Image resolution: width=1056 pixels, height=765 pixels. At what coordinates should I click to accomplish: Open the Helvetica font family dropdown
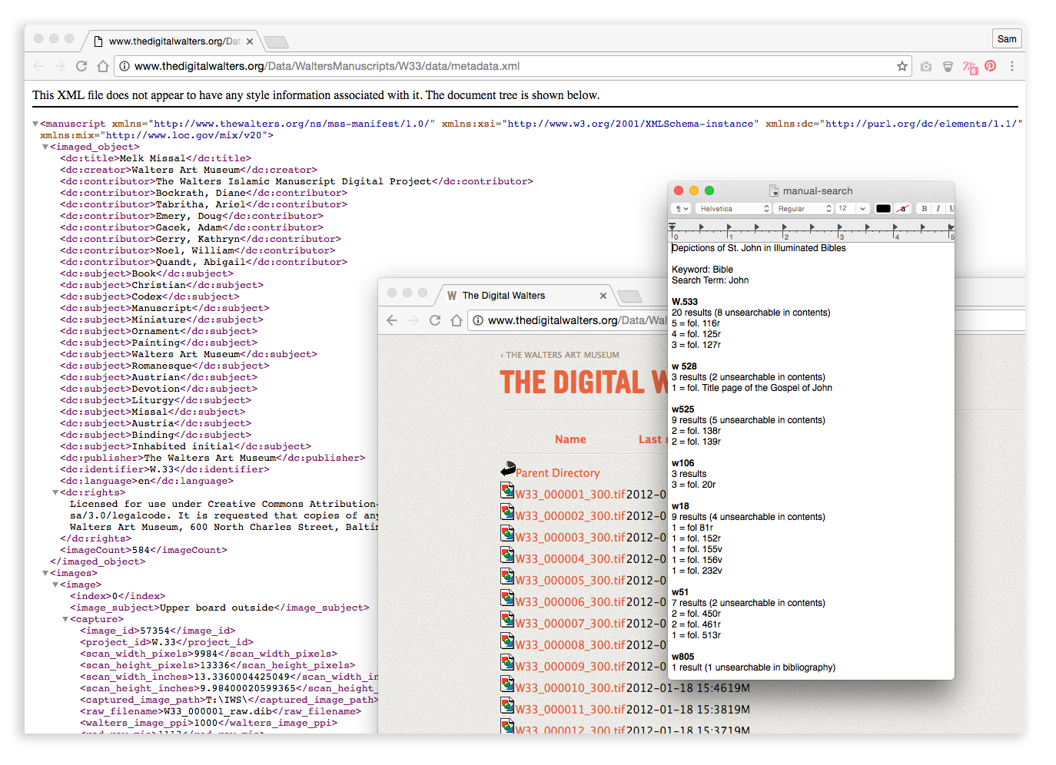733,208
